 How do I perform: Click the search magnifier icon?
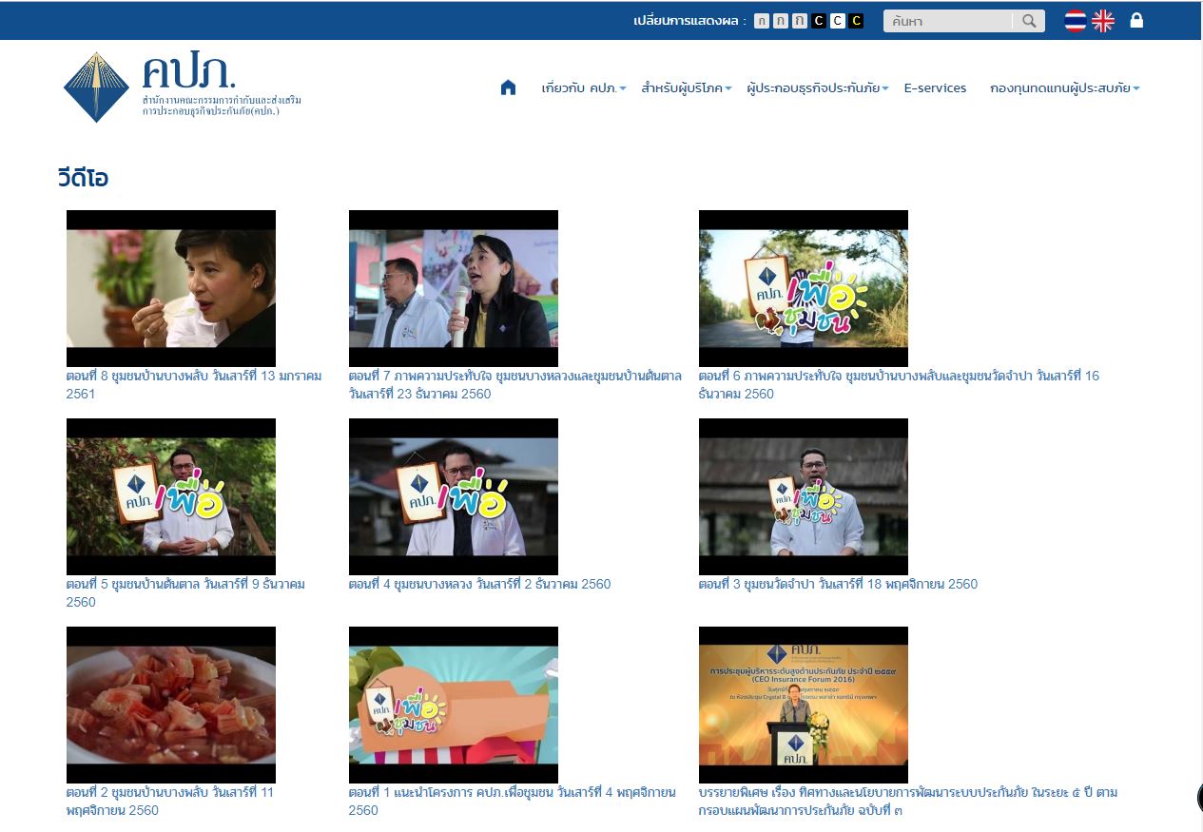point(1029,21)
